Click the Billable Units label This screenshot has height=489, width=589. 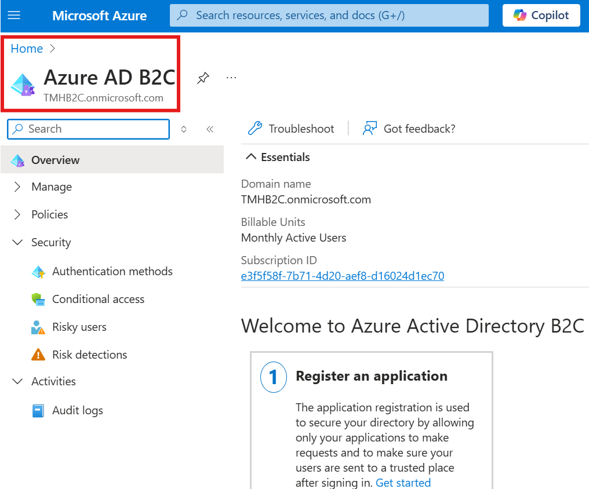273,222
